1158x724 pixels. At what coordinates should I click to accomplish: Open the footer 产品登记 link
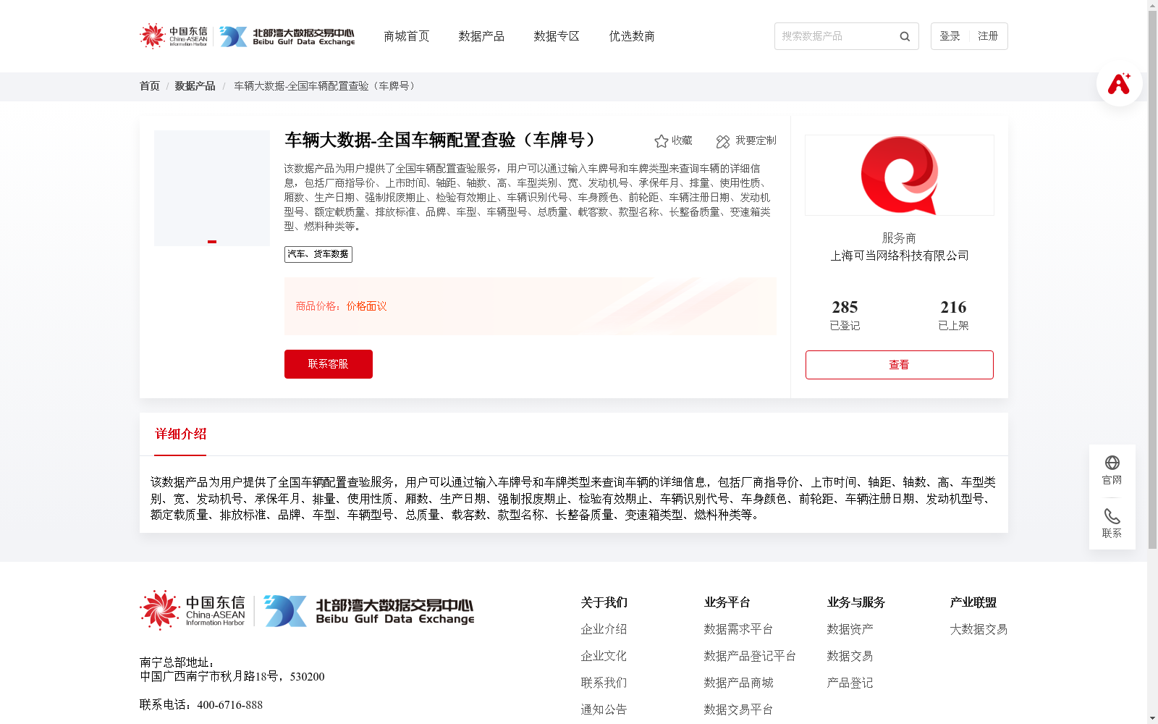coord(850,683)
